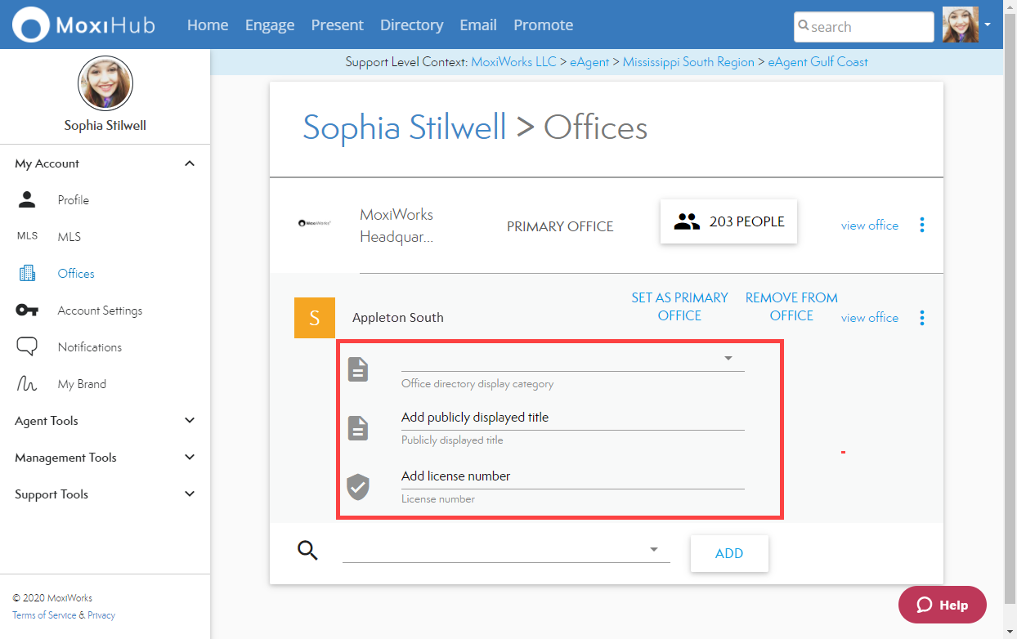Open three-dot menu for Appleton South

click(922, 318)
